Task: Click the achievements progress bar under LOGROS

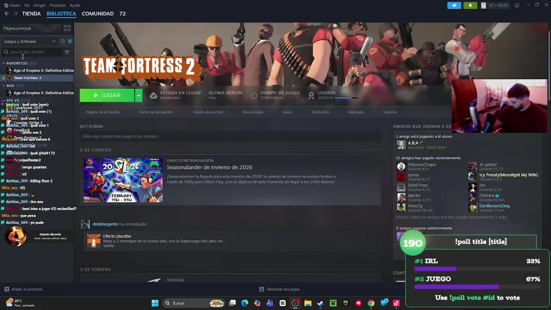Action: [346, 98]
